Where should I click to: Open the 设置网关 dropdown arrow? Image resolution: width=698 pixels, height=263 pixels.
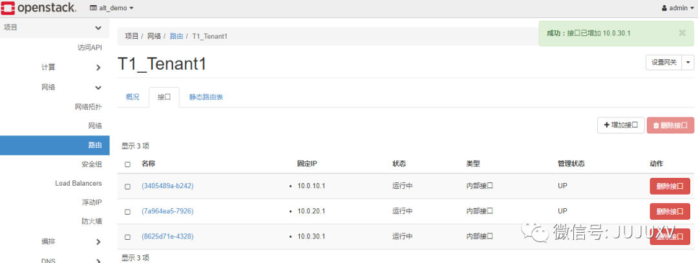[x=688, y=62]
